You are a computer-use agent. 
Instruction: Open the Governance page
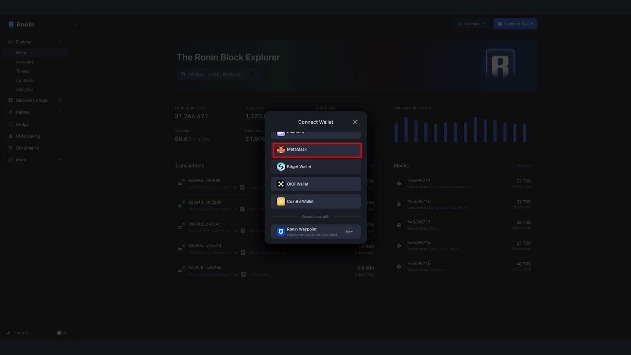[27, 148]
